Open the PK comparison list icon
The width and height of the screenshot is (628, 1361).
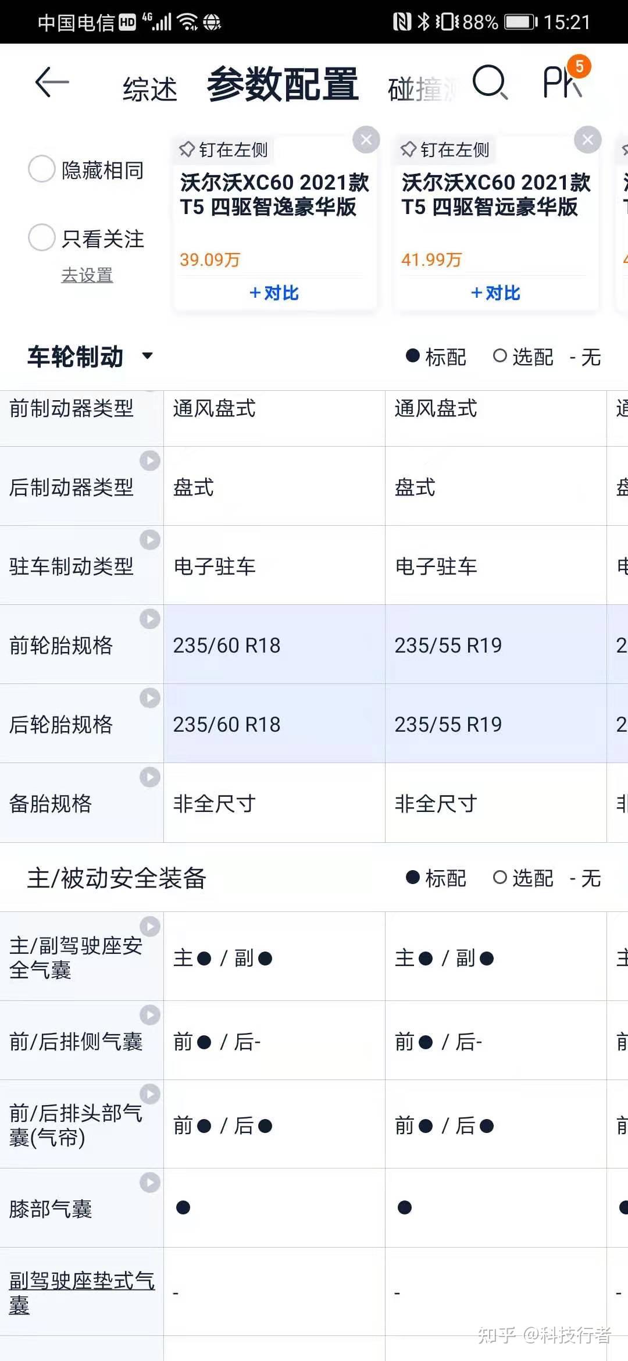pyautogui.click(x=563, y=81)
